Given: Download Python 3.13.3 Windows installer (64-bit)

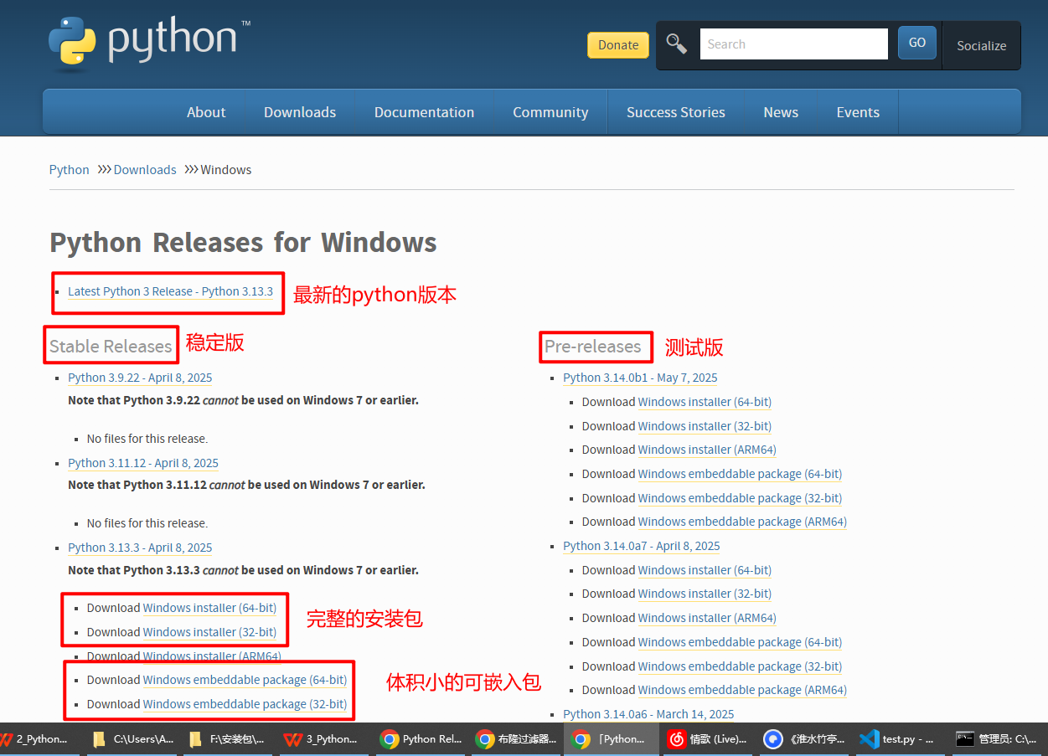Looking at the screenshot, I should point(209,608).
